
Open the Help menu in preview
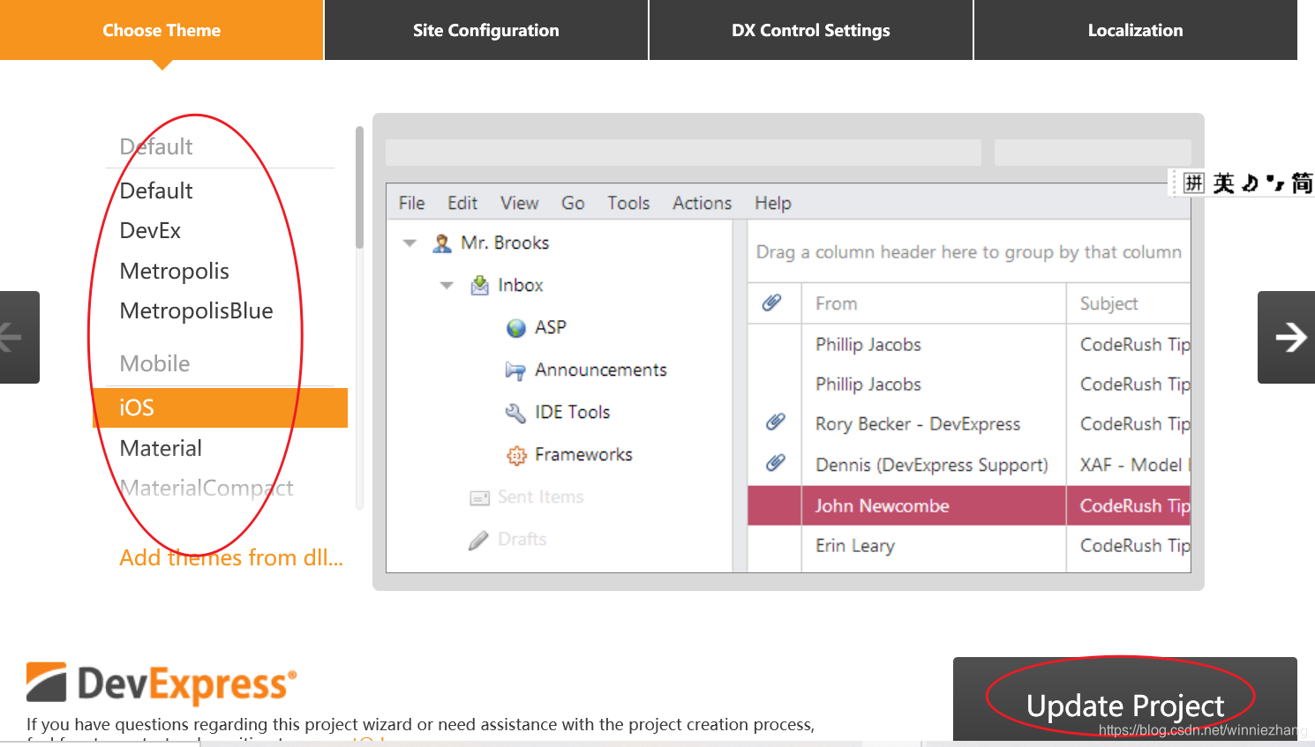click(772, 203)
